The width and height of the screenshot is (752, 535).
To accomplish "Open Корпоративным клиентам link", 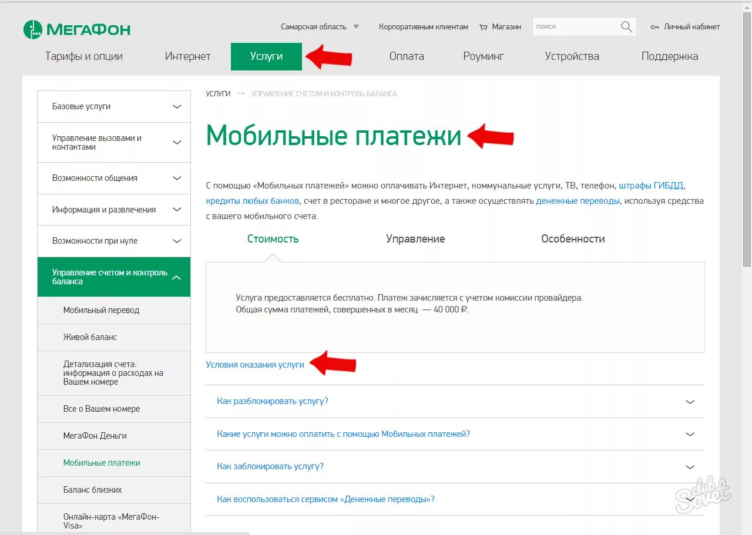I will click(x=424, y=27).
